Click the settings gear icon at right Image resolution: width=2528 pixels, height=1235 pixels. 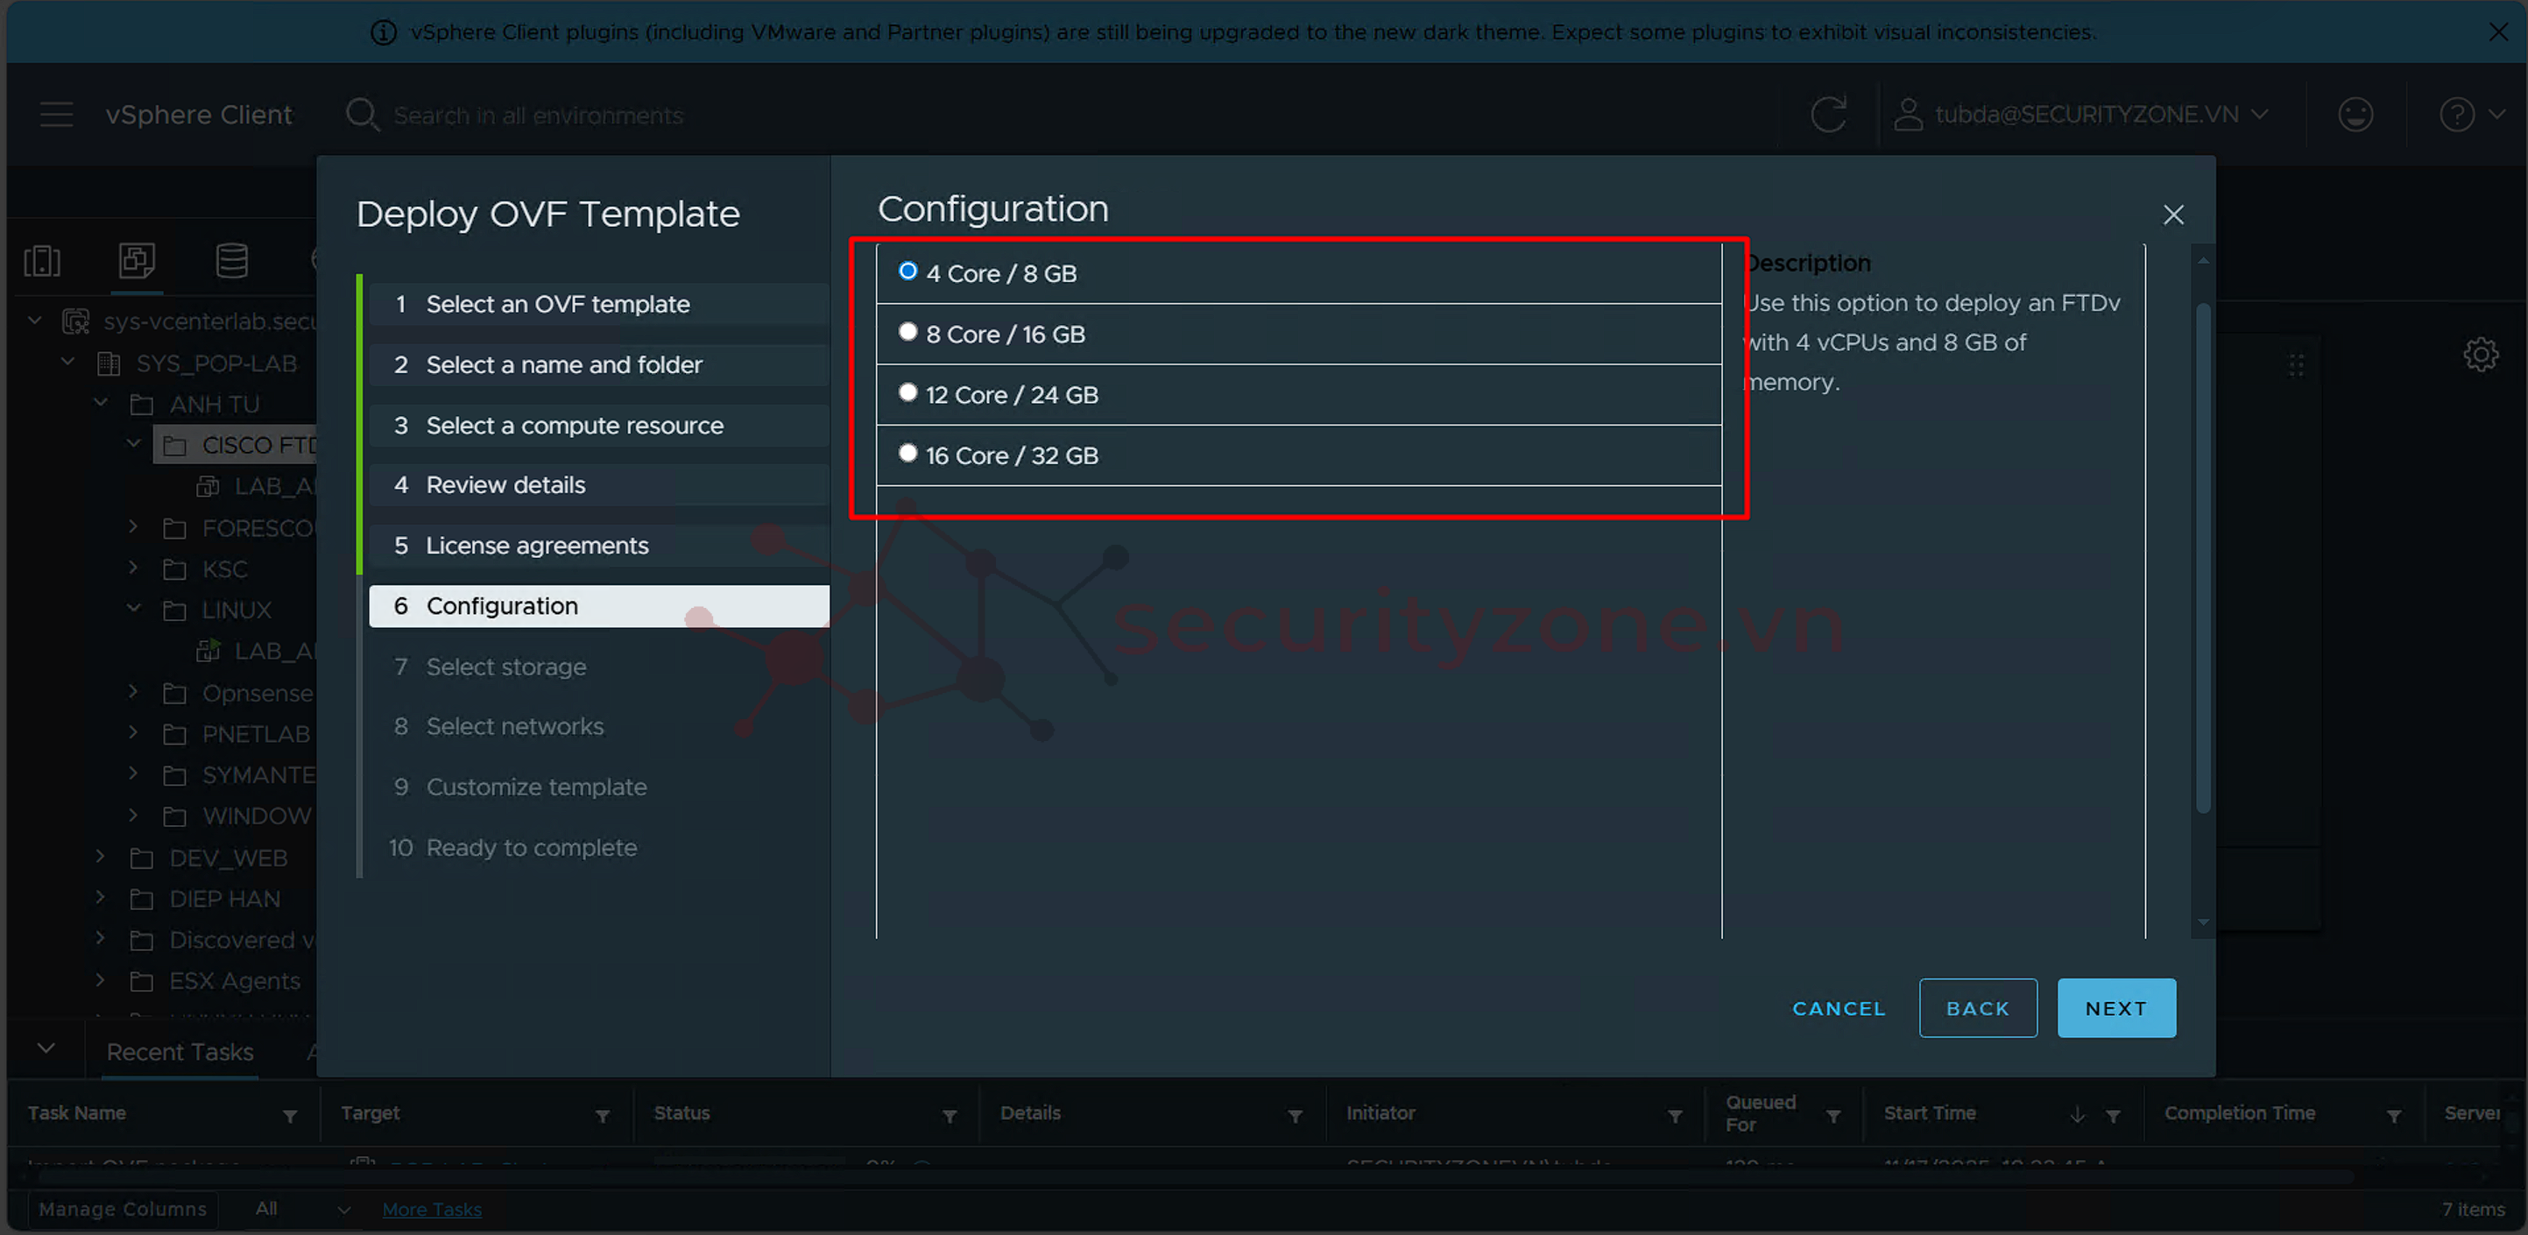[2481, 354]
